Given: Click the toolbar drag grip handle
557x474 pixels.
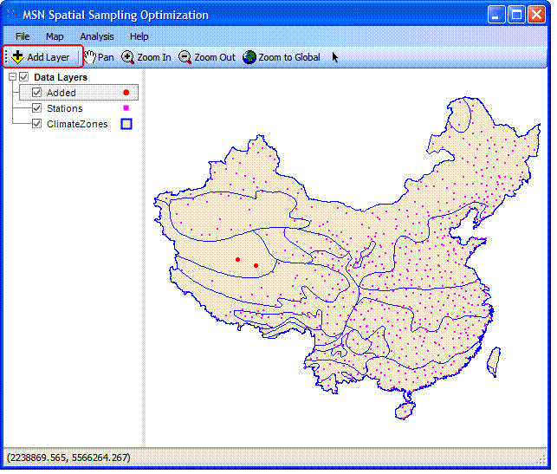Looking at the screenshot, I should point(6,57).
